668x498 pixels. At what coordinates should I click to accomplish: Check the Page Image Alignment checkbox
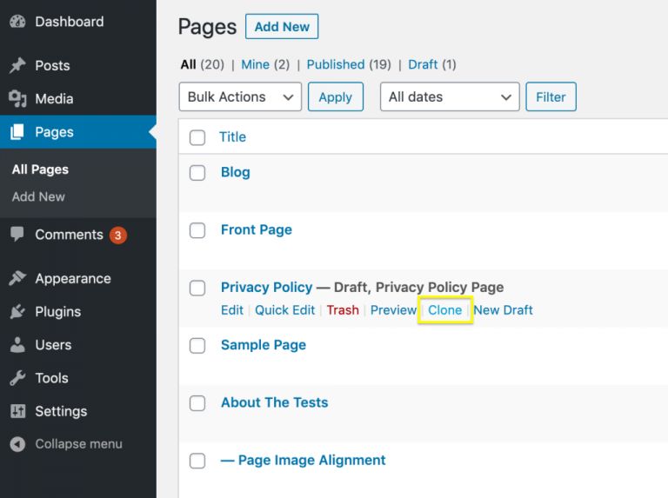(197, 461)
